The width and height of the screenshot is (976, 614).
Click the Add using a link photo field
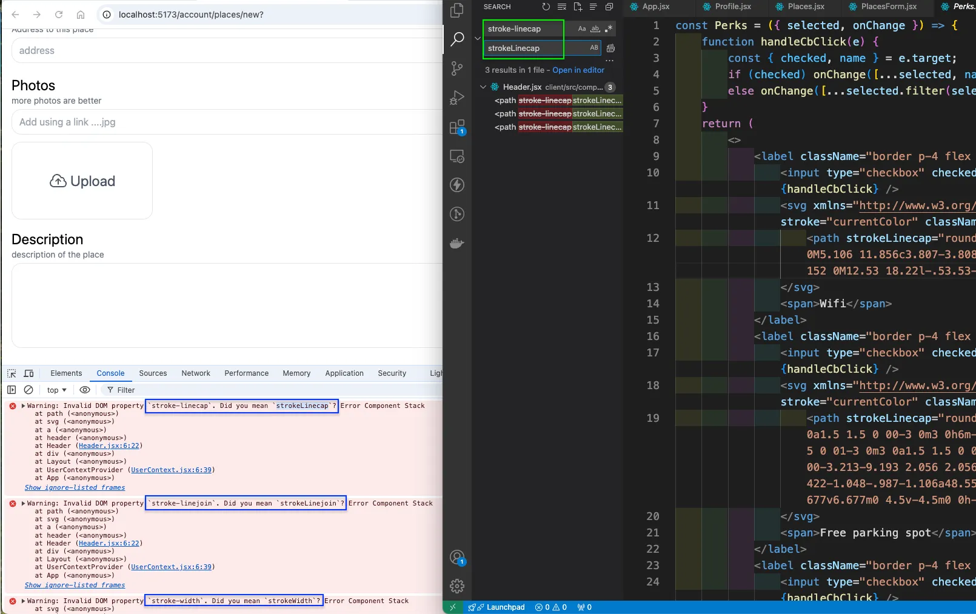coord(227,122)
